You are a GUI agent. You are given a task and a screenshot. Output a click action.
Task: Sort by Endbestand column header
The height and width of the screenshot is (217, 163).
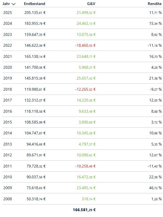pos(34,4)
